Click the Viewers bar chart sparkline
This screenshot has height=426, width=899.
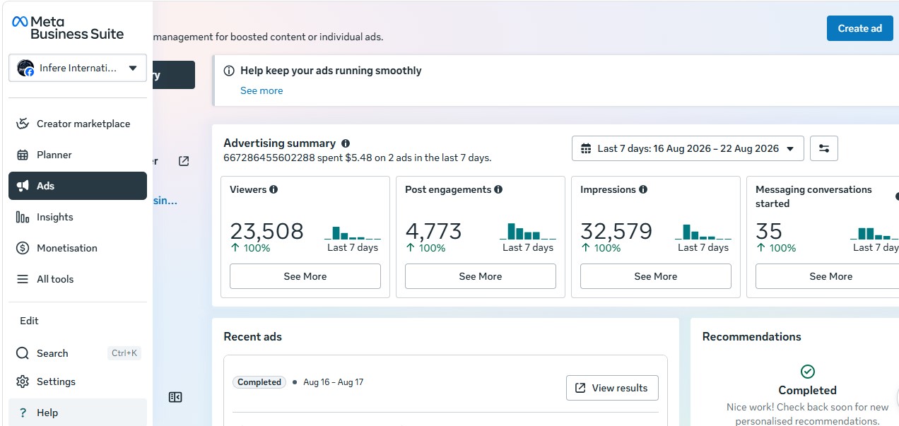(353, 232)
